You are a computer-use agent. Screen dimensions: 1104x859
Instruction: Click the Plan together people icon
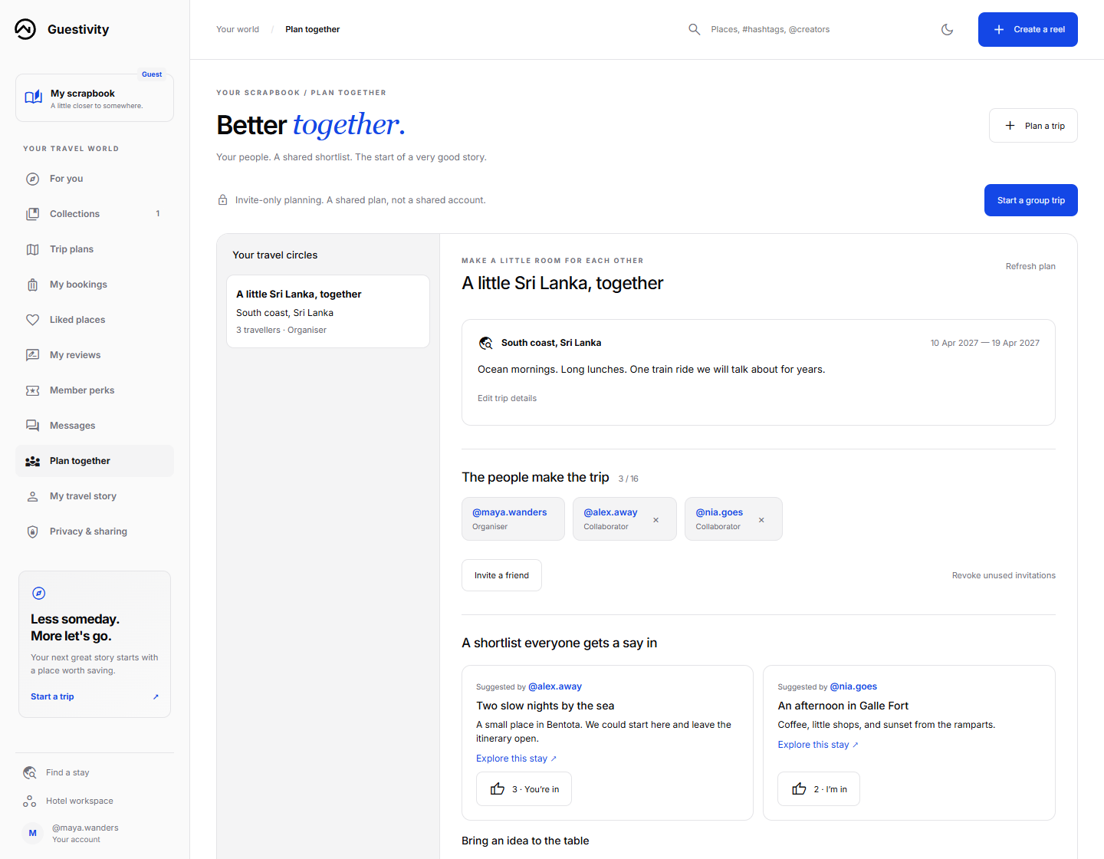pos(32,461)
